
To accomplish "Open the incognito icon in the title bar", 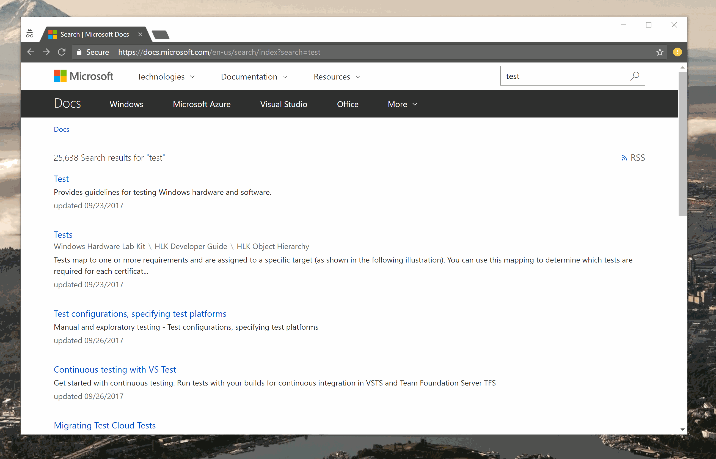I will pos(29,34).
